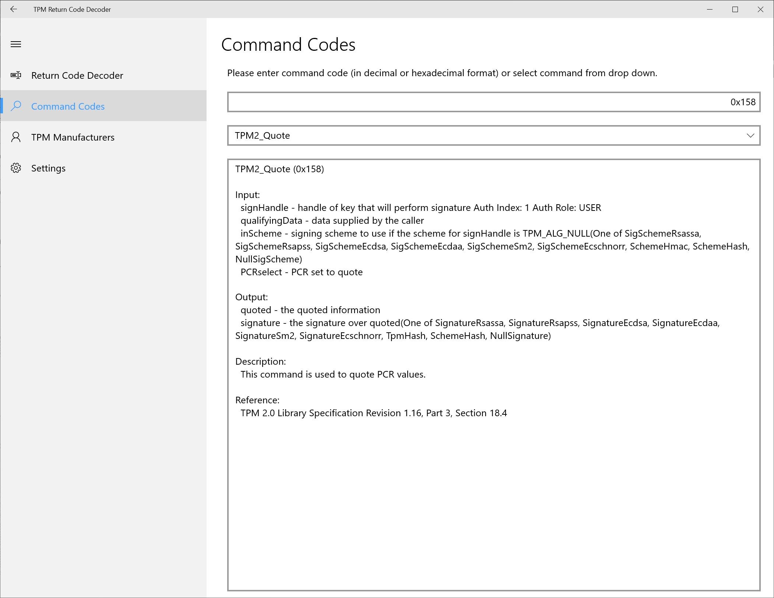The image size is (774, 598).
Task: Maximize the application window
Action: (x=735, y=9)
